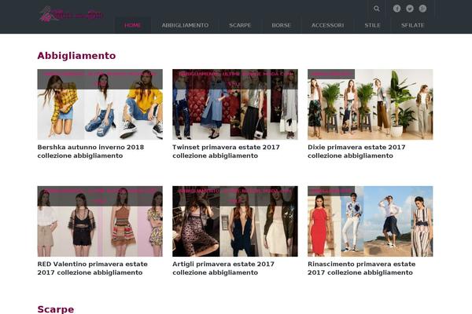Image resolution: width=472 pixels, height=314 pixels.
Task: Click the Scarpe section heading
Action: click(x=56, y=309)
